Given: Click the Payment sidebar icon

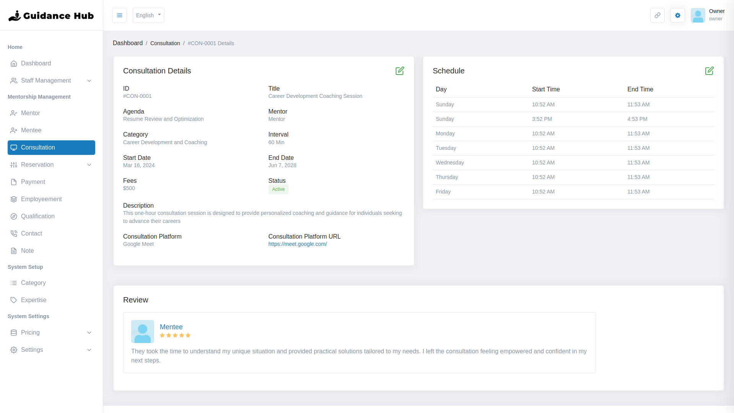Looking at the screenshot, I should [x=14, y=182].
